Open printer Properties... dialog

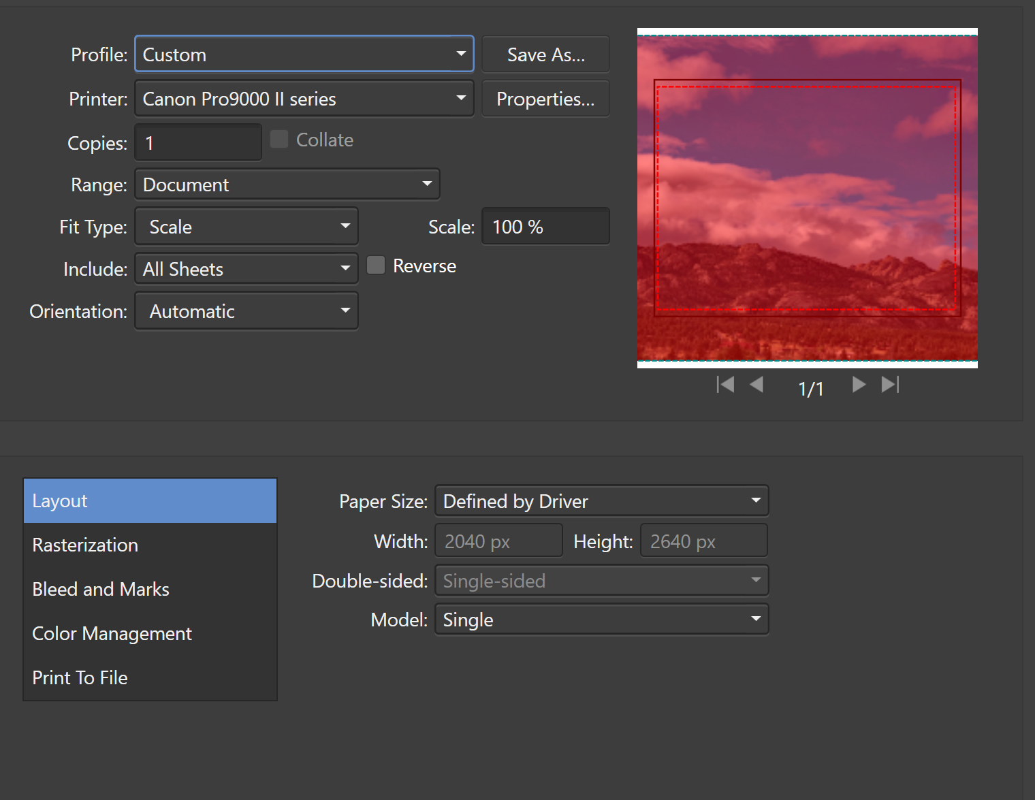545,99
